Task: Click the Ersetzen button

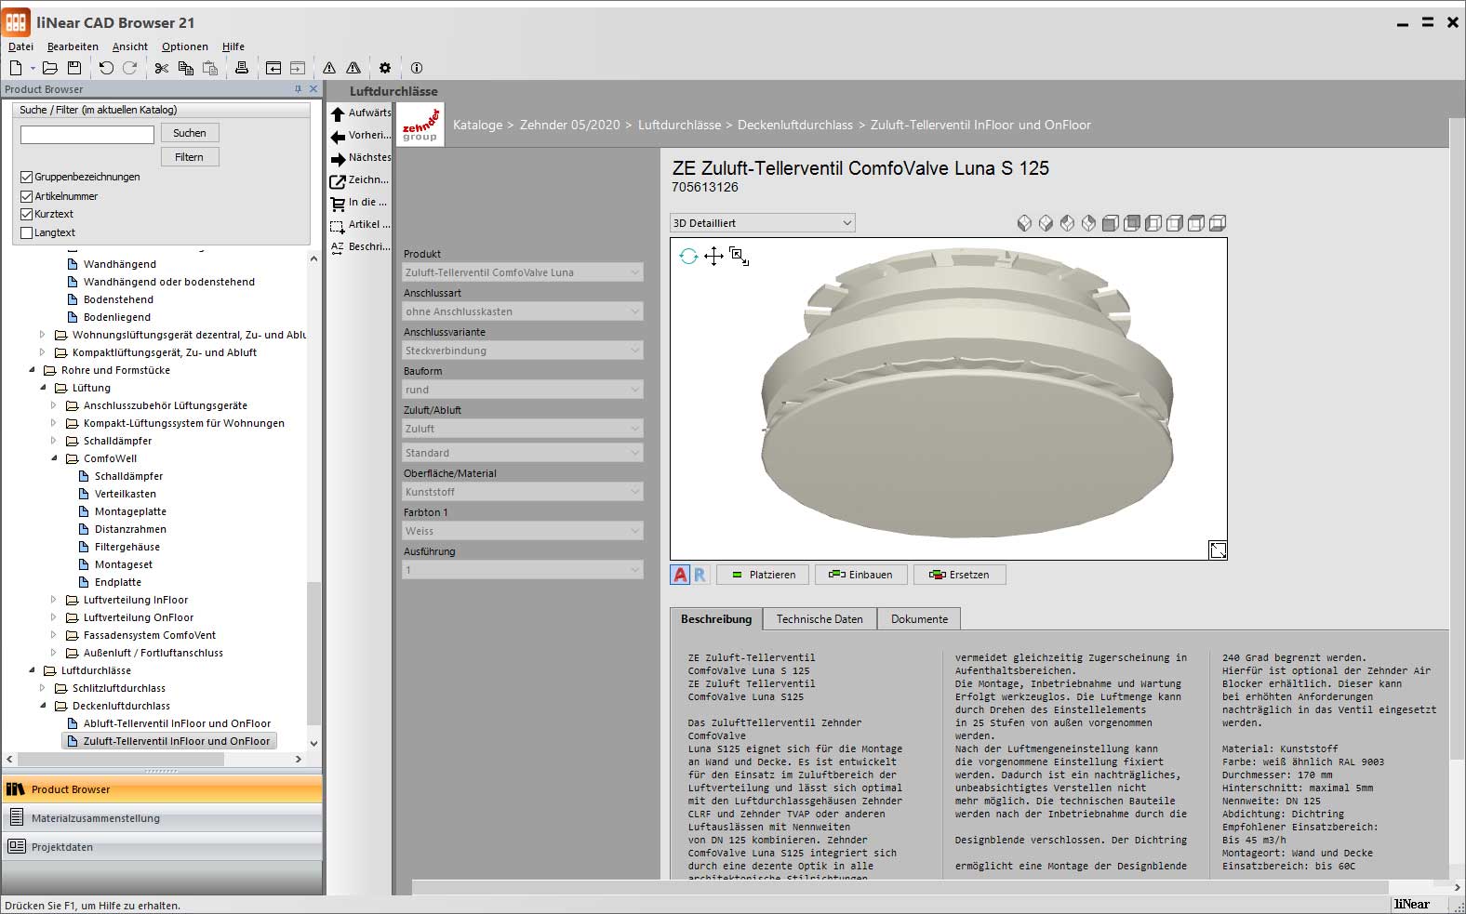Action: (959, 575)
